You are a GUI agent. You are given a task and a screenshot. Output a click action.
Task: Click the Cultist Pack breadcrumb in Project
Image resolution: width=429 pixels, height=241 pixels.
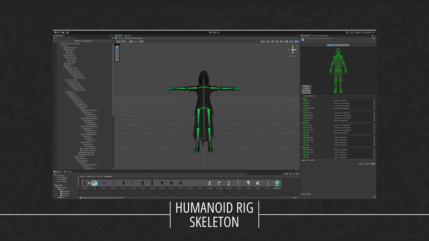(x=91, y=176)
